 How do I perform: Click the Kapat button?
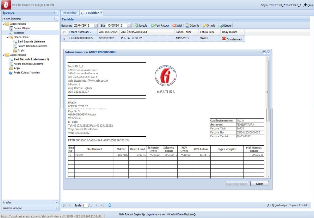tap(260, 184)
